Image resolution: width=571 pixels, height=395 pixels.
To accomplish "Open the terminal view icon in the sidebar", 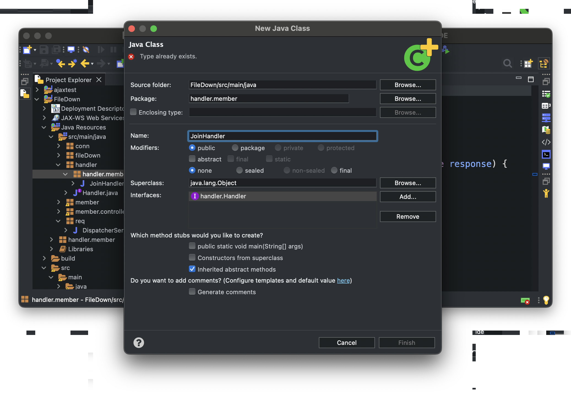I will coord(546,155).
